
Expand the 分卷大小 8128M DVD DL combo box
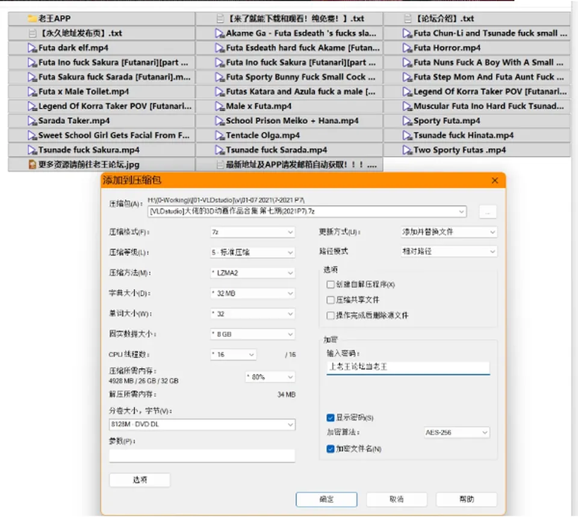202,425
